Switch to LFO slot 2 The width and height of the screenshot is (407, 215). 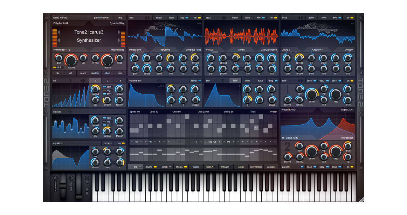click(x=107, y=81)
